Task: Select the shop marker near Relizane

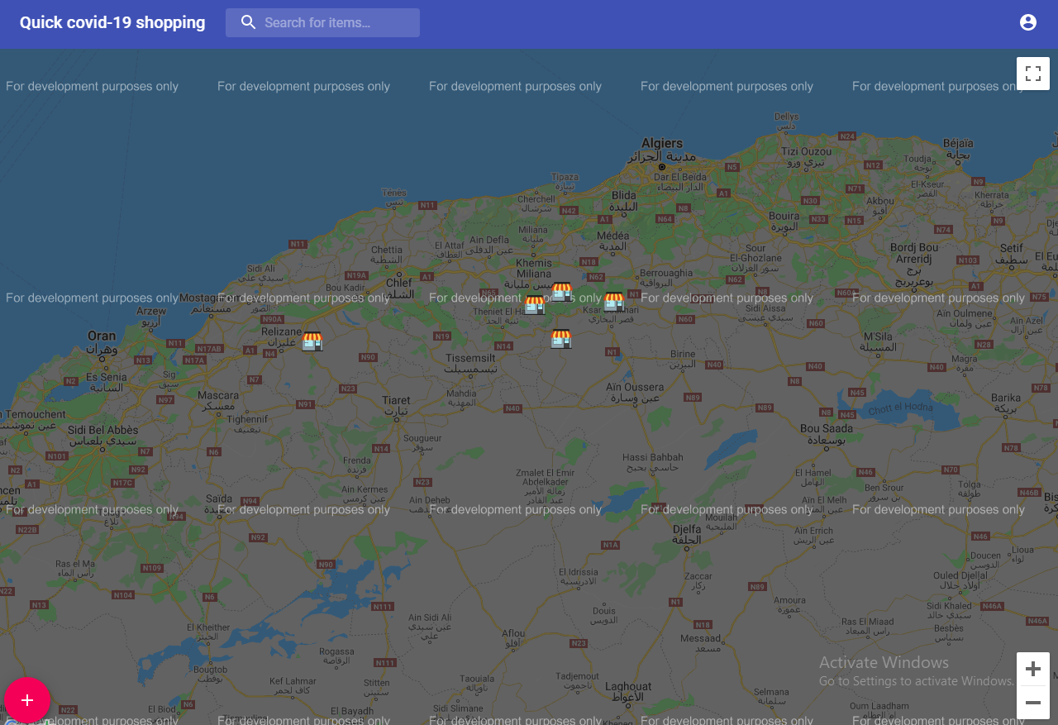Action: pos(312,341)
